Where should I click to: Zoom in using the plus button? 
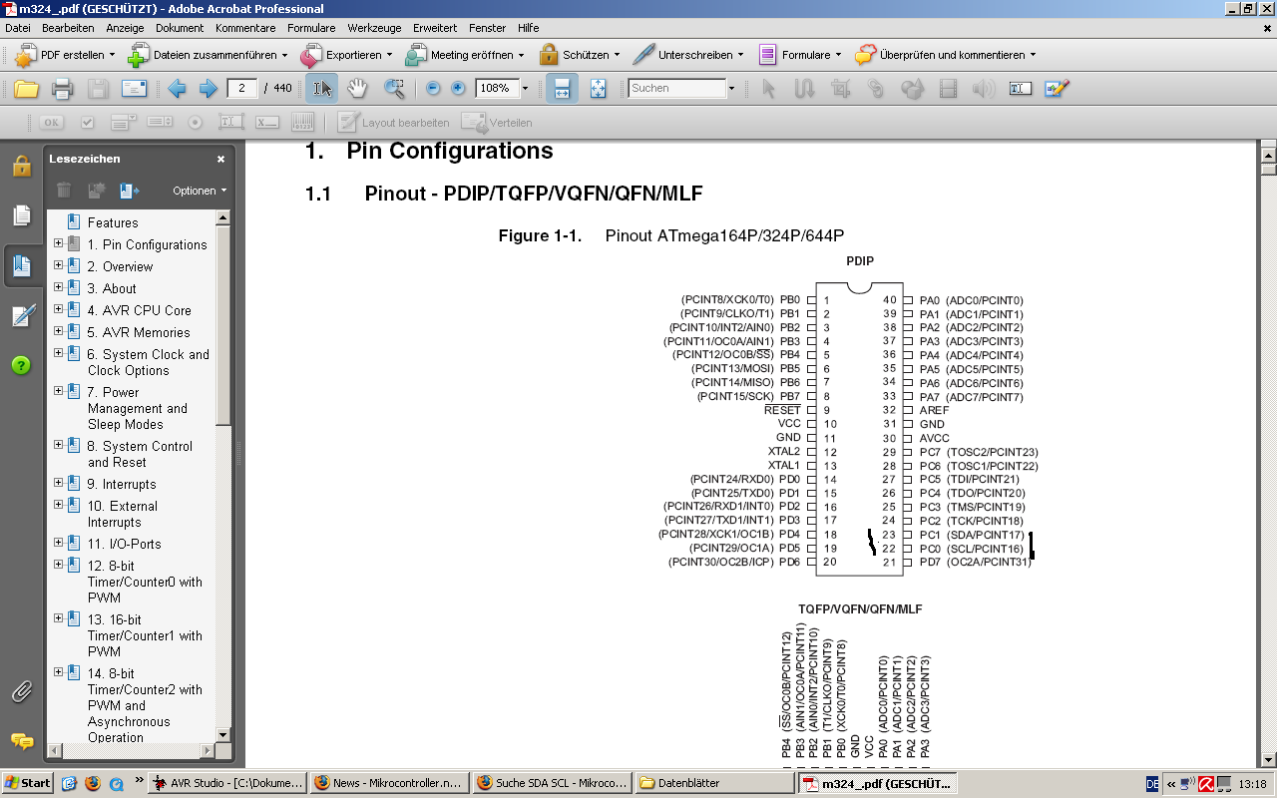[458, 89]
